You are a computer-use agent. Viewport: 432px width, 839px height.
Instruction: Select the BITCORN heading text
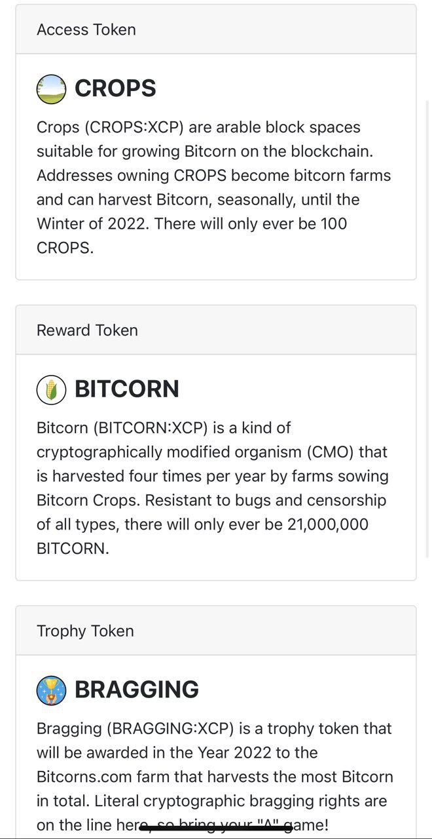[127, 389]
